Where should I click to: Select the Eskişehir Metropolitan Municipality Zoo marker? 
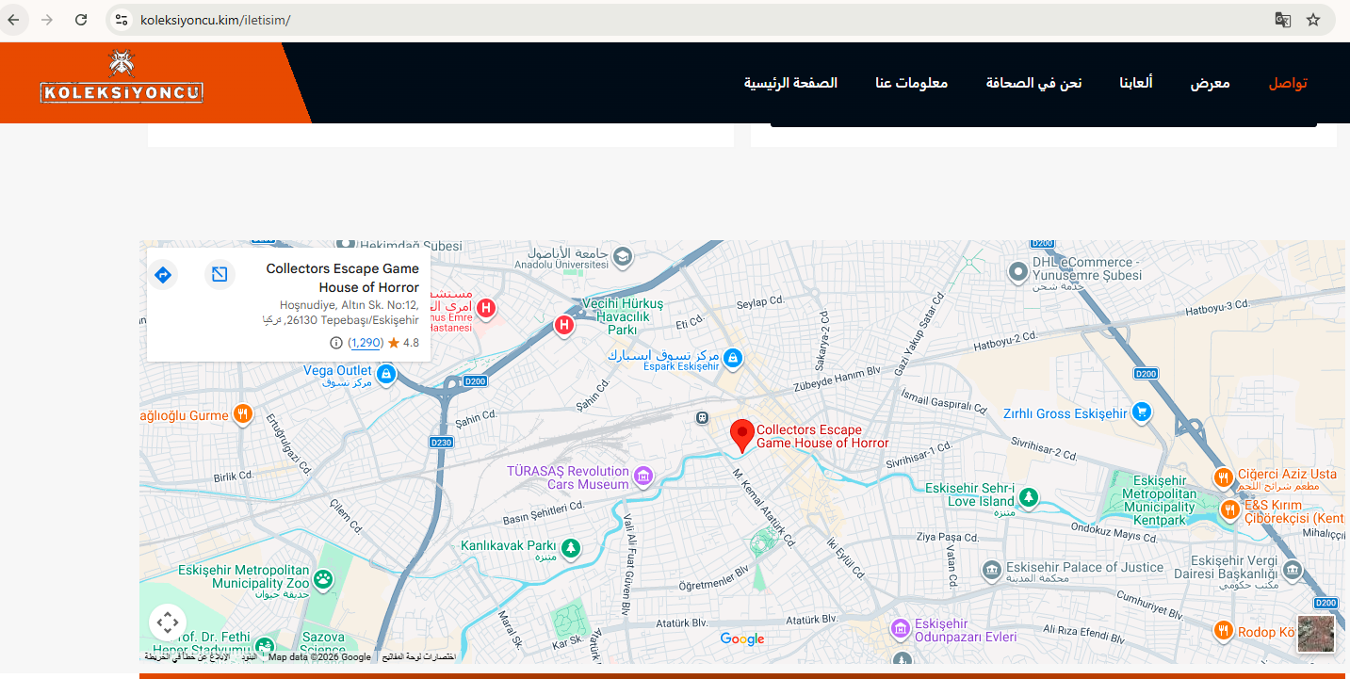pyautogui.click(x=323, y=577)
